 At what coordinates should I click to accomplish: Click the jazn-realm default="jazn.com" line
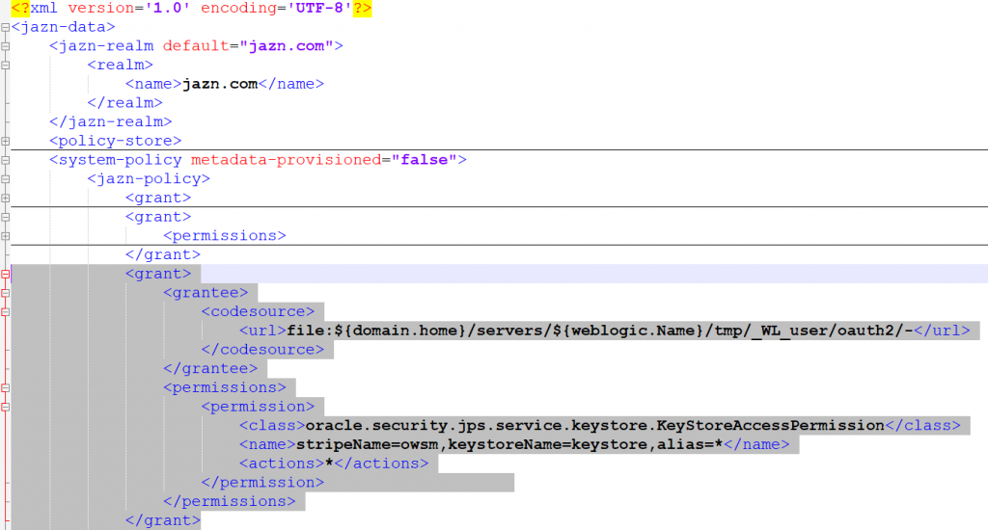196,46
